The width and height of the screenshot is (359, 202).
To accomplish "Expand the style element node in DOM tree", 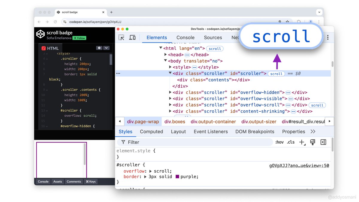I will [x=171, y=67].
